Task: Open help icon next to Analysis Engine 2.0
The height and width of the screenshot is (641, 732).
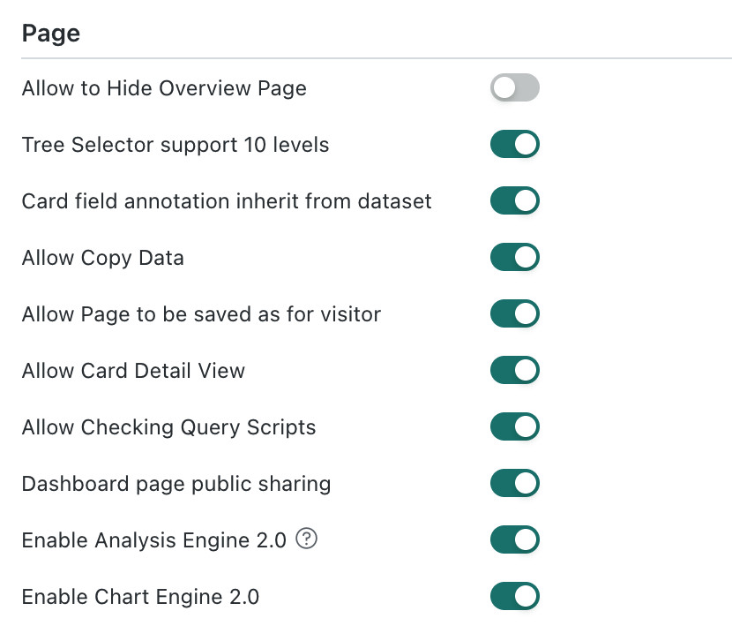Action: coord(306,539)
